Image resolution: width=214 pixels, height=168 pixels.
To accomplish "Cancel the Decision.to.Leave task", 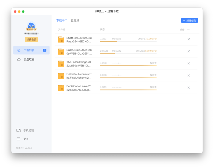I will pos(189,88).
